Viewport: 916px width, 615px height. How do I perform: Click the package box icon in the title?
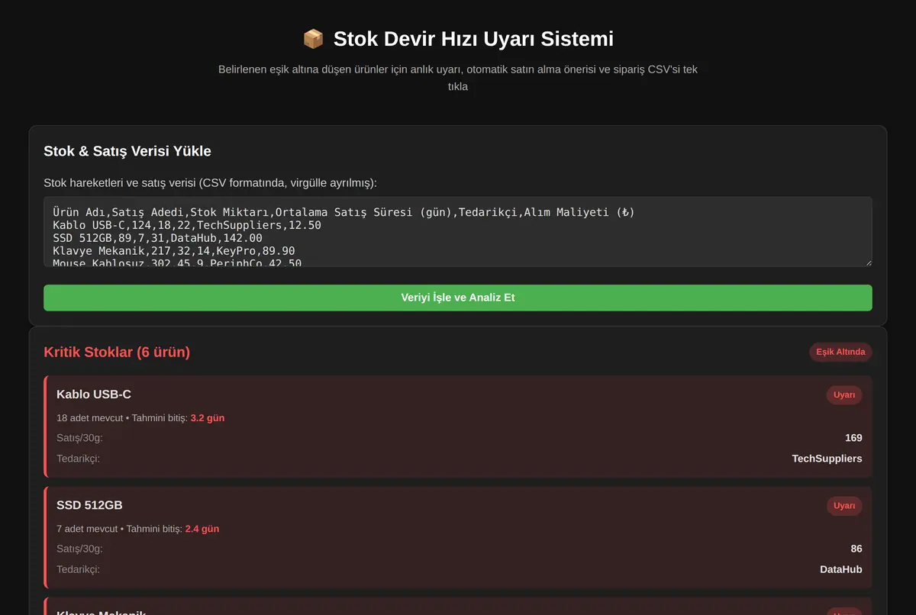[313, 39]
